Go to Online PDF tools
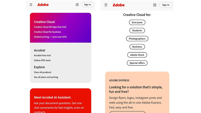The width and height of the screenshot is (201, 113). pyautogui.click(x=42, y=61)
